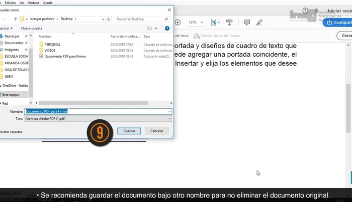Open Documentos in the navigation pane
This screenshot has height=202, width=352.
pos(14,43)
